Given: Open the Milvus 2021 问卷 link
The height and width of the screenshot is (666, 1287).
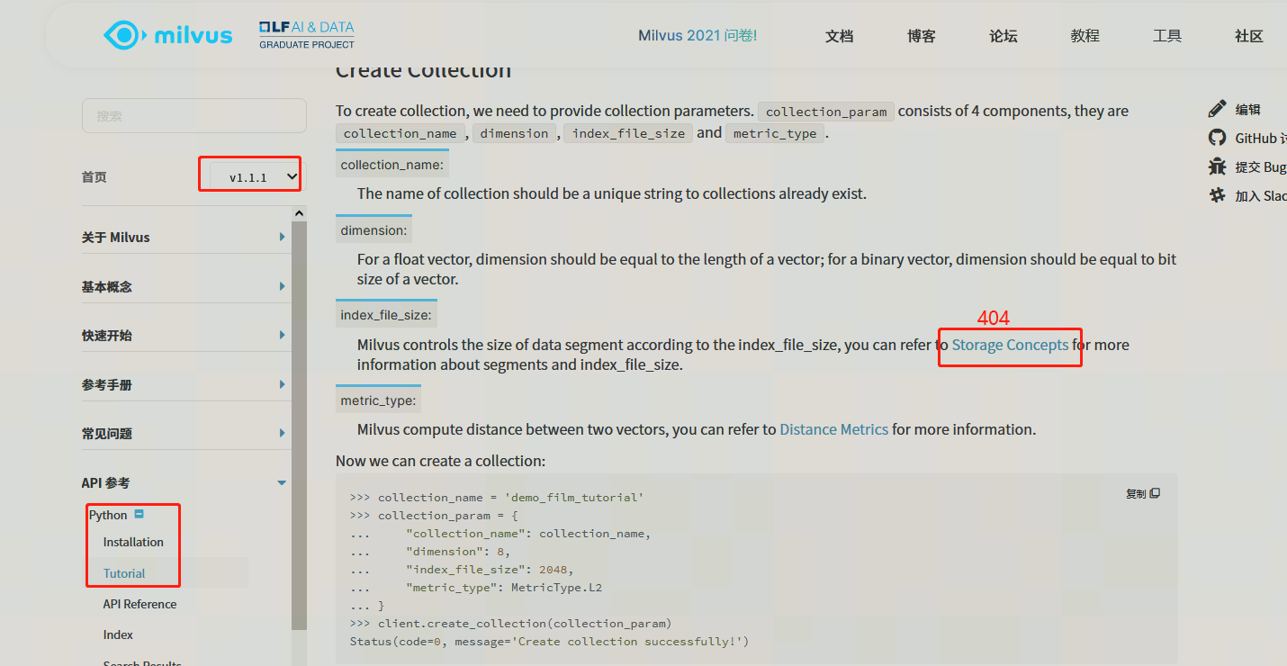Looking at the screenshot, I should tap(697, 34).
